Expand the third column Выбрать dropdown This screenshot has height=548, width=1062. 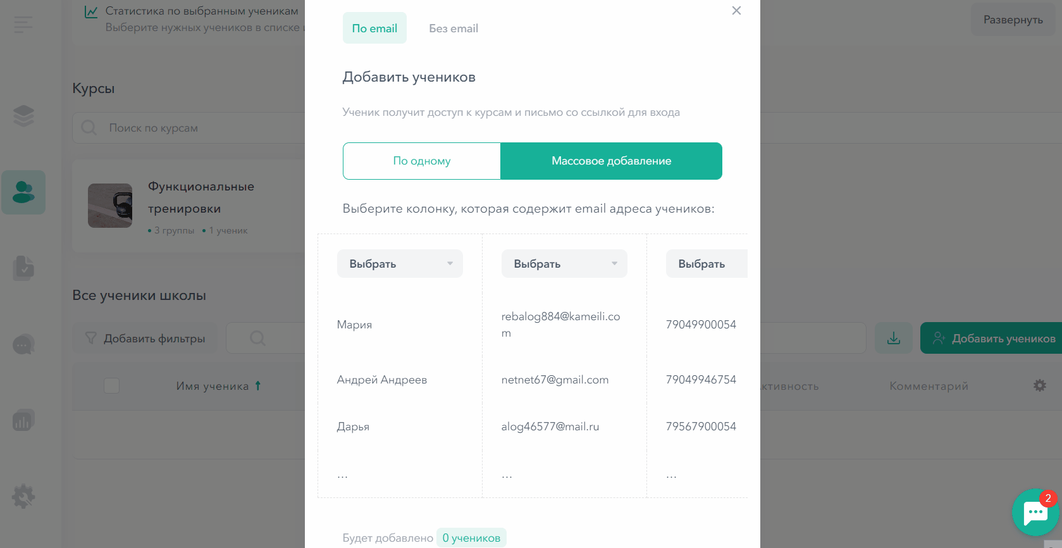click(x=707, y=264)
